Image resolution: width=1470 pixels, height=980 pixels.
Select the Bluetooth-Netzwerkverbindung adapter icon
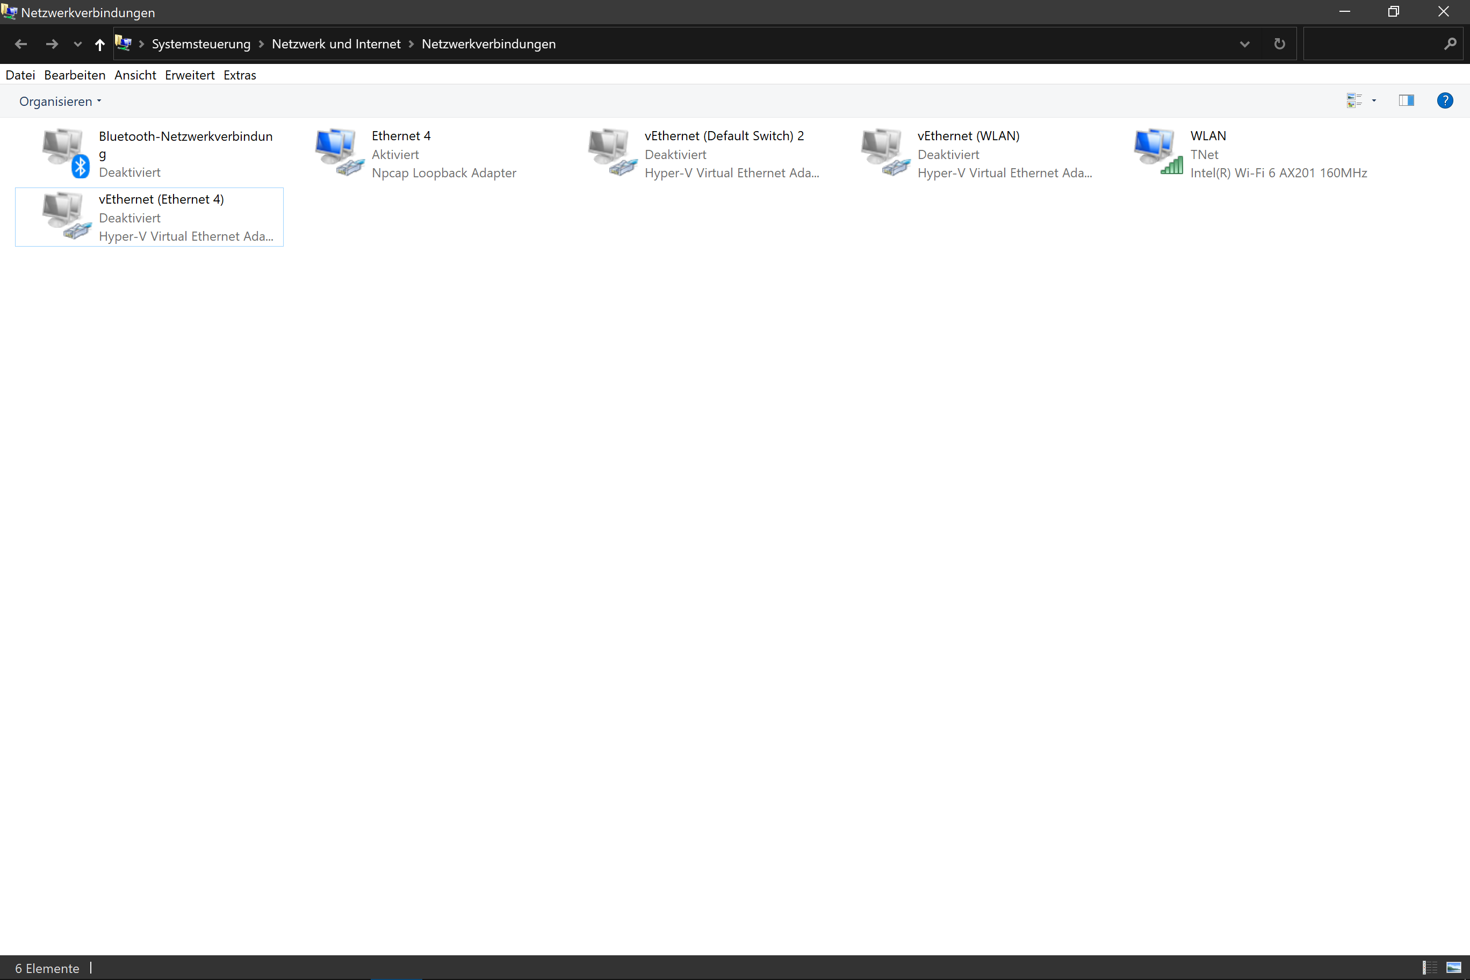click(x=65, y=153)
